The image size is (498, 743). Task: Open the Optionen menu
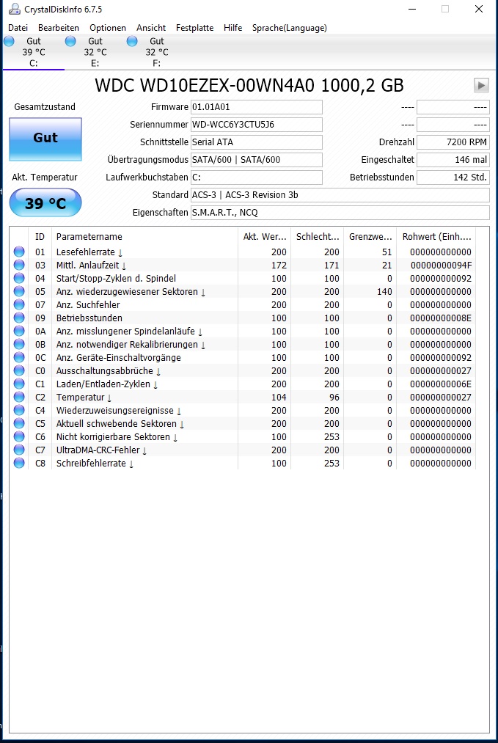[108, 28]
